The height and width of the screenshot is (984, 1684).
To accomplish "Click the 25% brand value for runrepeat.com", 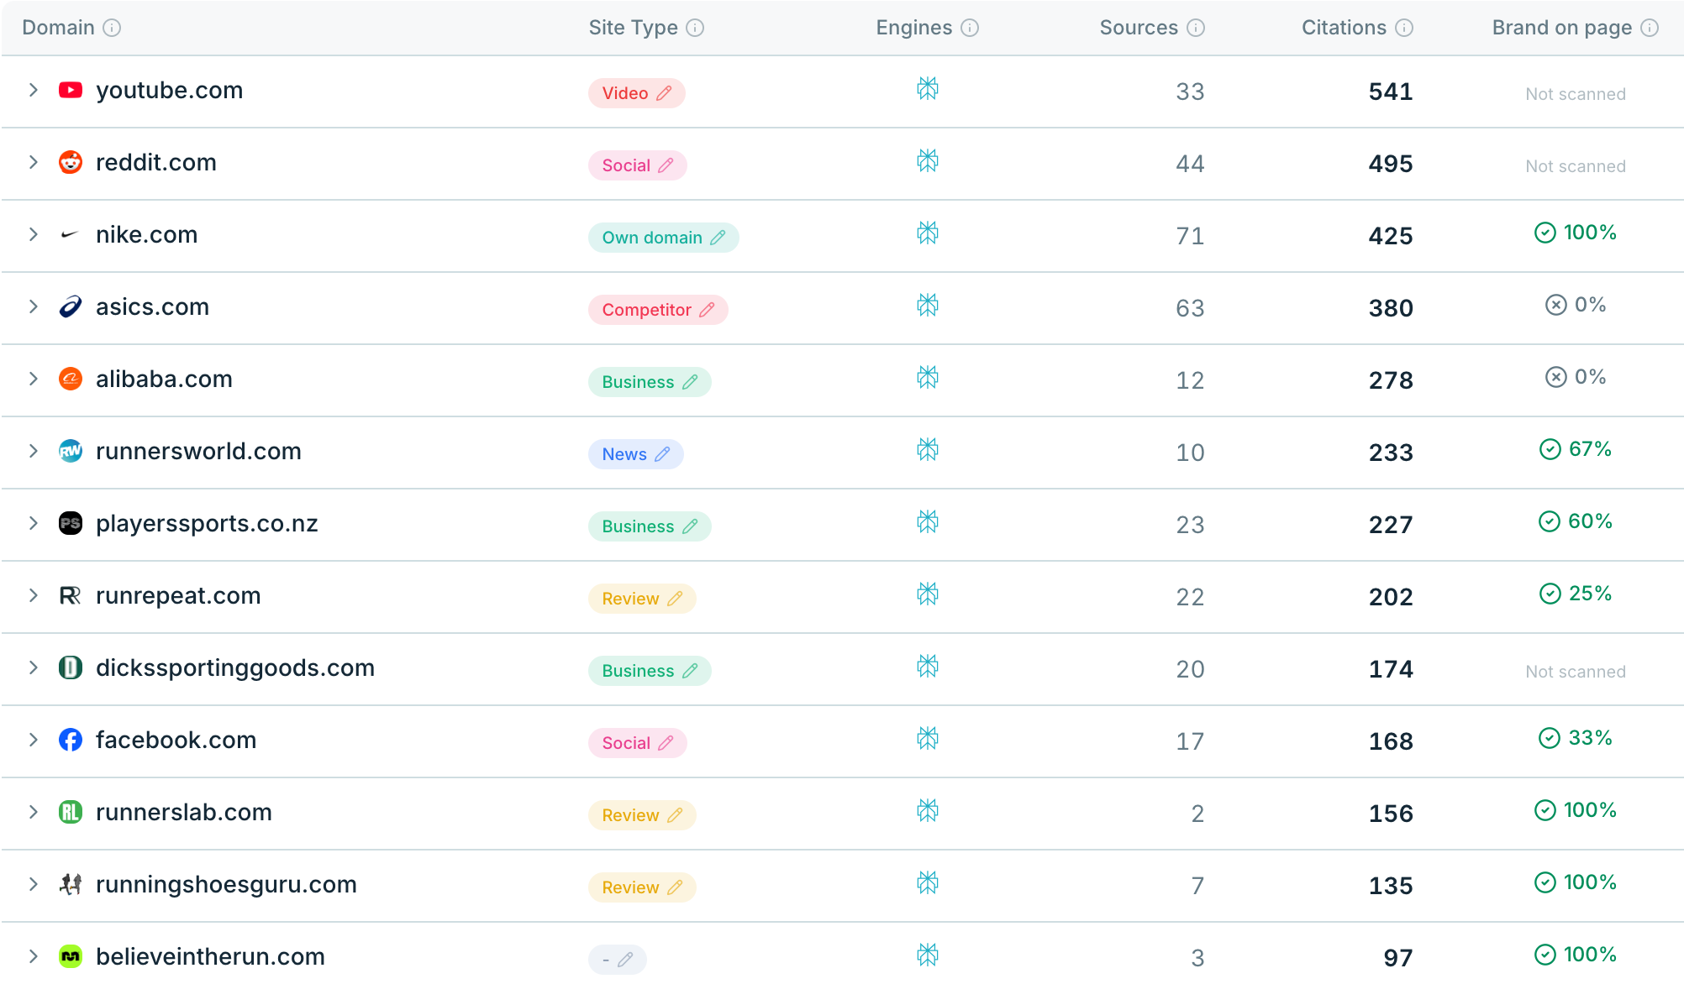I will pos(1576,594).
